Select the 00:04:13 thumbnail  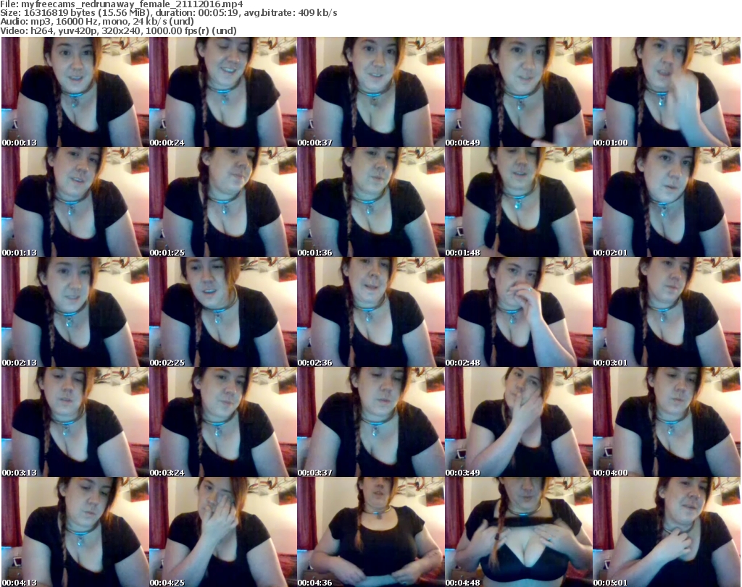pyautogui.click(x=75, y=532)
